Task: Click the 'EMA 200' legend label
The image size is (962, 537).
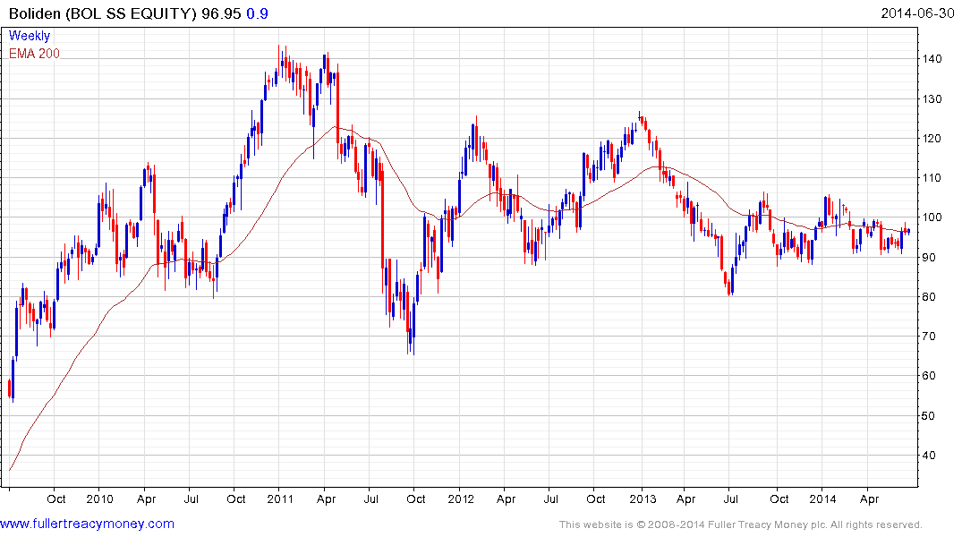Action: point(34,54)
